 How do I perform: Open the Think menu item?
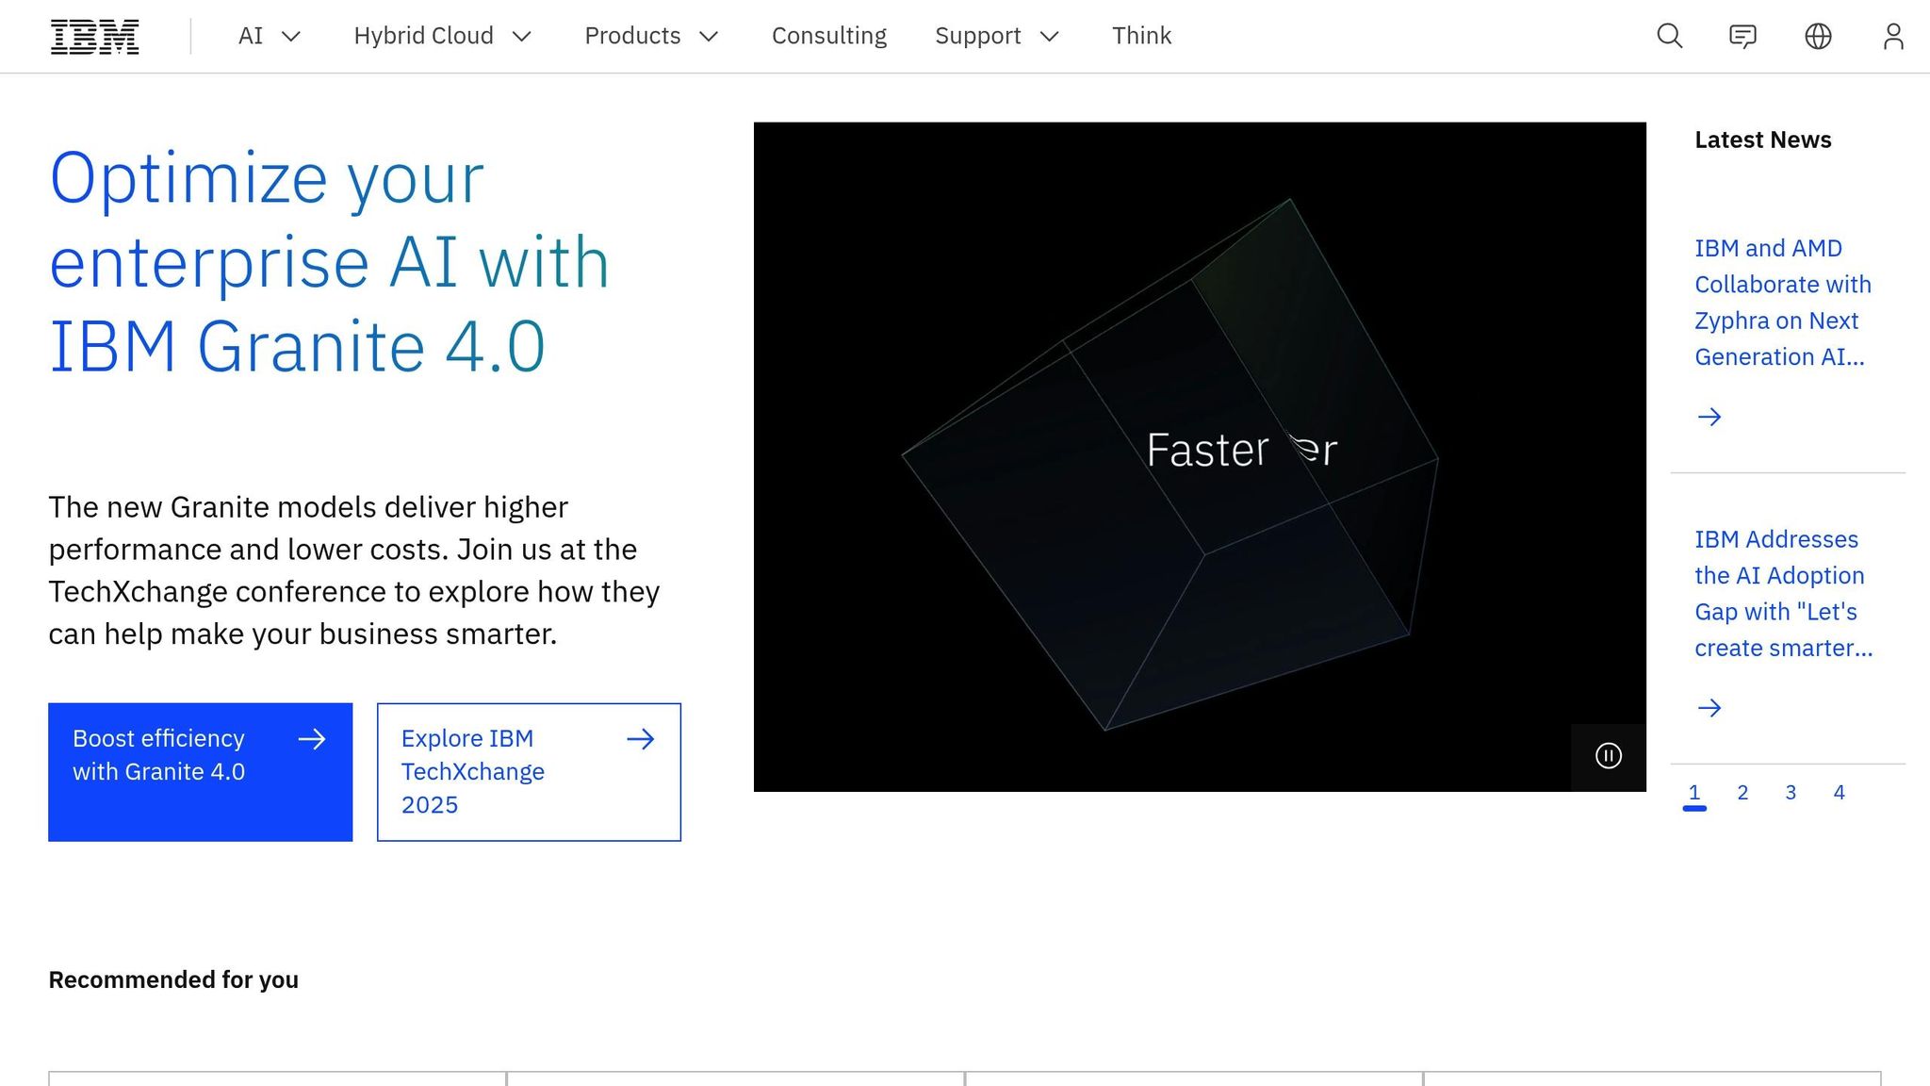[x=1141, y=36]
